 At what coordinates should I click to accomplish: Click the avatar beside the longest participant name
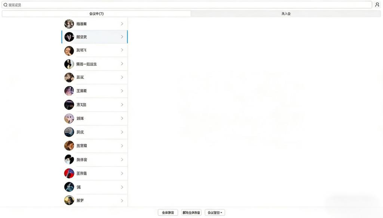69,64
